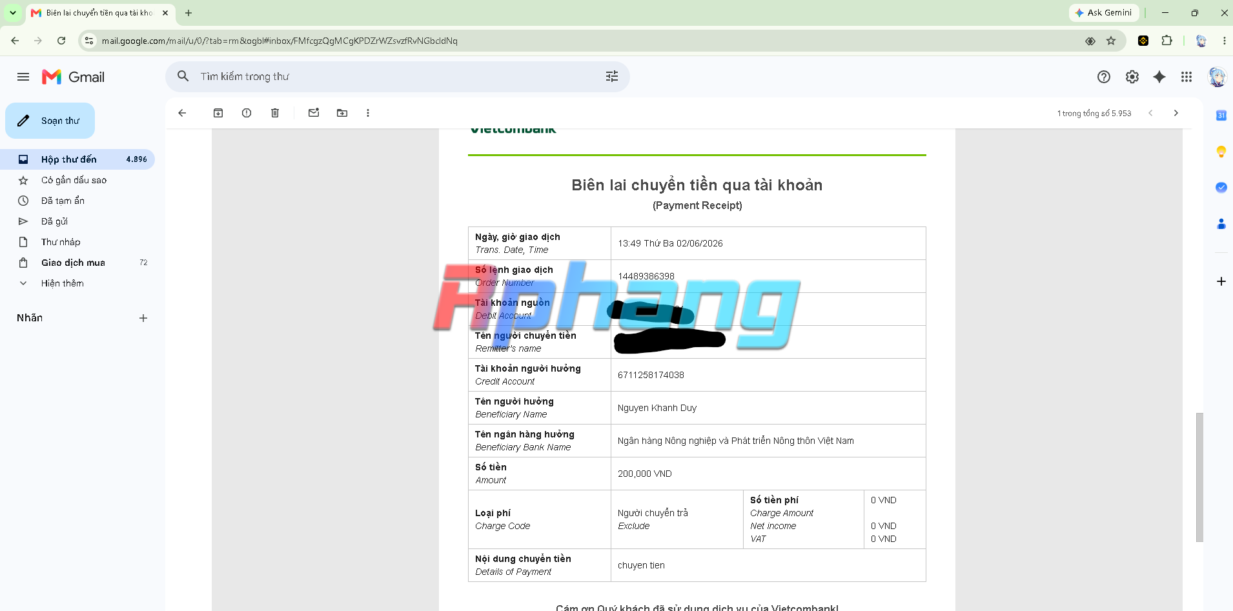1233x611 pixels.
Task: Select transaction date 13:49 Thứ Ba 02/06/2026
Action: tap(670, 243)
